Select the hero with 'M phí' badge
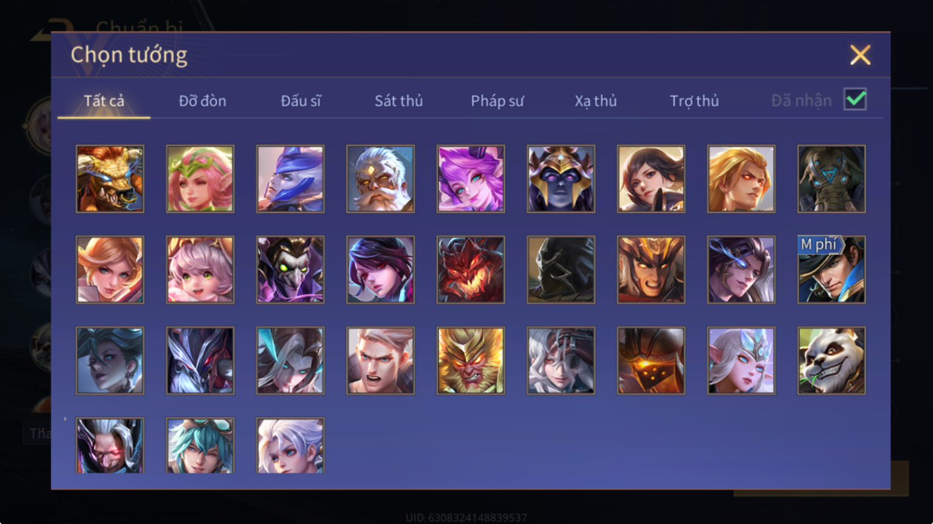This screenshot has height=524, width=933. [831, 270]
